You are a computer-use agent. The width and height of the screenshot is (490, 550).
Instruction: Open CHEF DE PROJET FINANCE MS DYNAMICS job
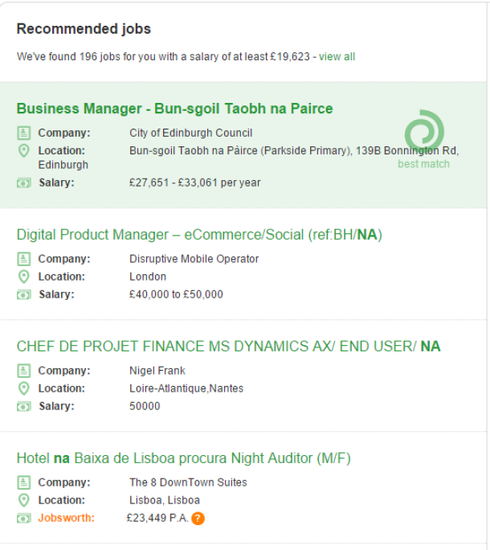click(228, 347)
